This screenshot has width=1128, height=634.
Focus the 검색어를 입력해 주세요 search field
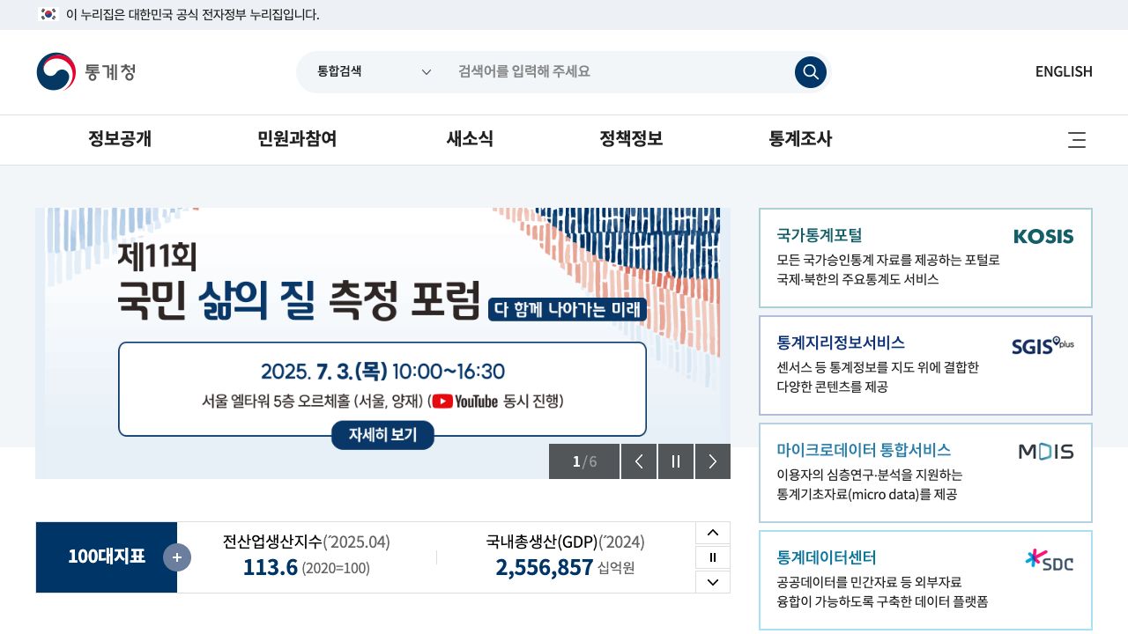pyautogui.click(x=617, y=72)
